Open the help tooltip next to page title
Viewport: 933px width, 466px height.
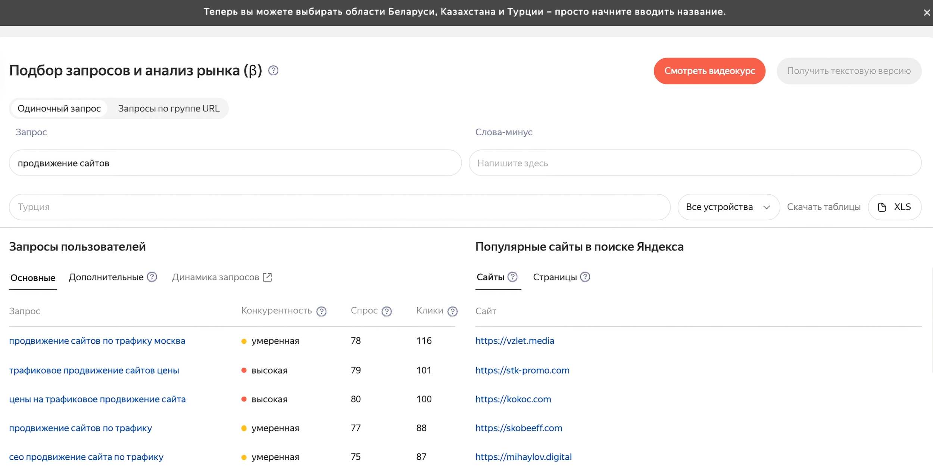pyautogui.click(x=273, y=70)
